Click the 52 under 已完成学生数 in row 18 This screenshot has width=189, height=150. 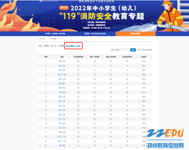(127, 136)
